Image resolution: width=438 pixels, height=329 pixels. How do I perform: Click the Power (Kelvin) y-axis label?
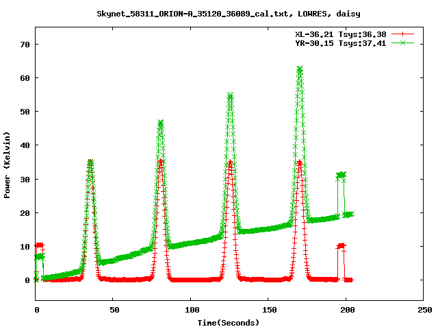pos(7,165)
